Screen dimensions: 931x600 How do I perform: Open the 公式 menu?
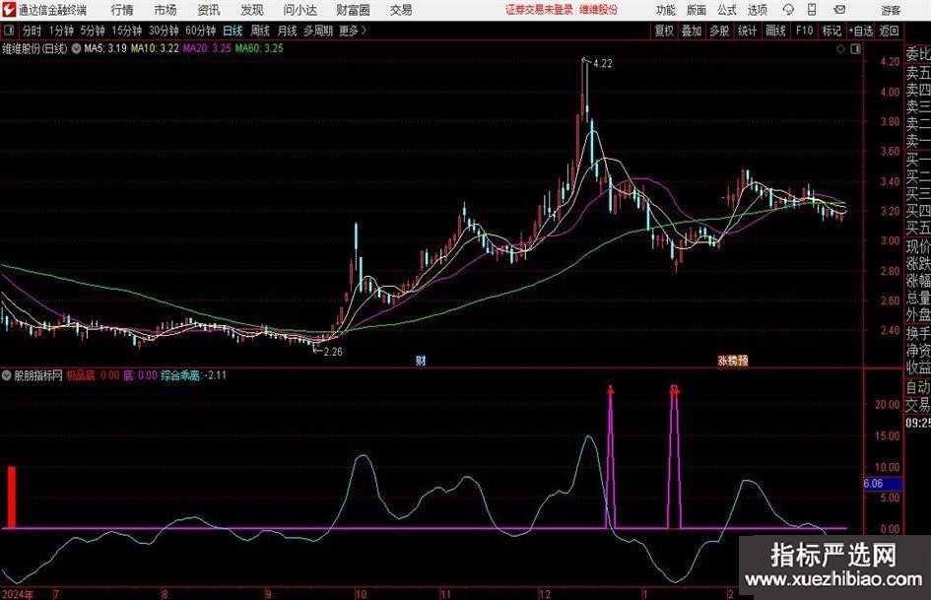tap(727, 10)
